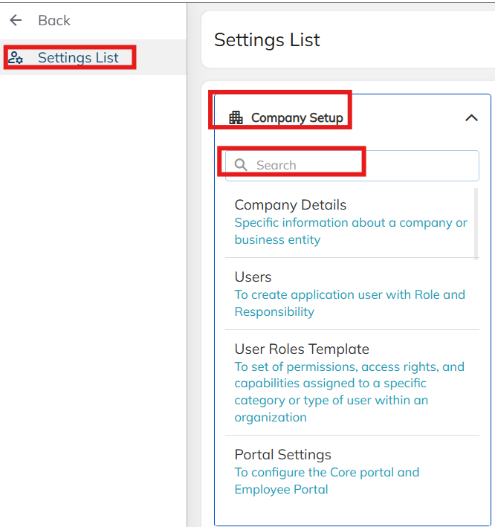
Task: Click 'To configure the Core portal' text
Action: [x=327, y=472]
